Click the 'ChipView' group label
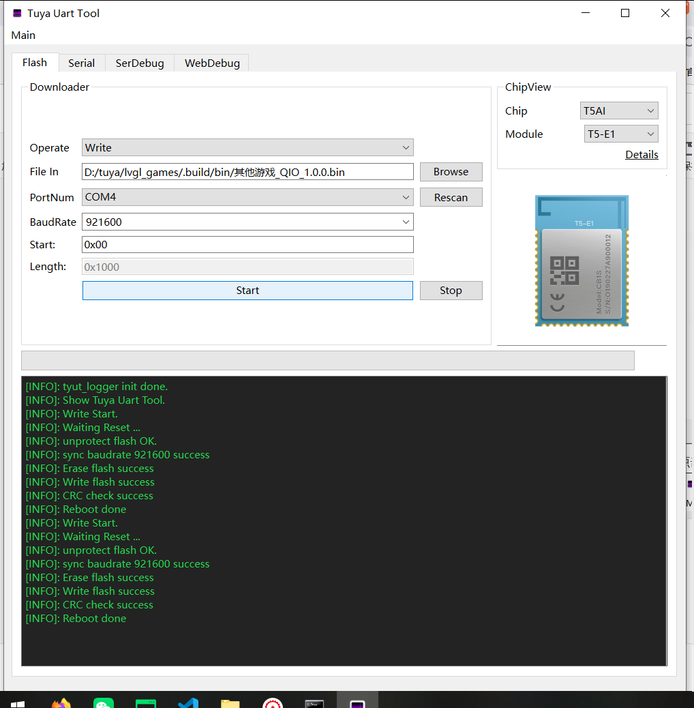 [x=528, y=87]
